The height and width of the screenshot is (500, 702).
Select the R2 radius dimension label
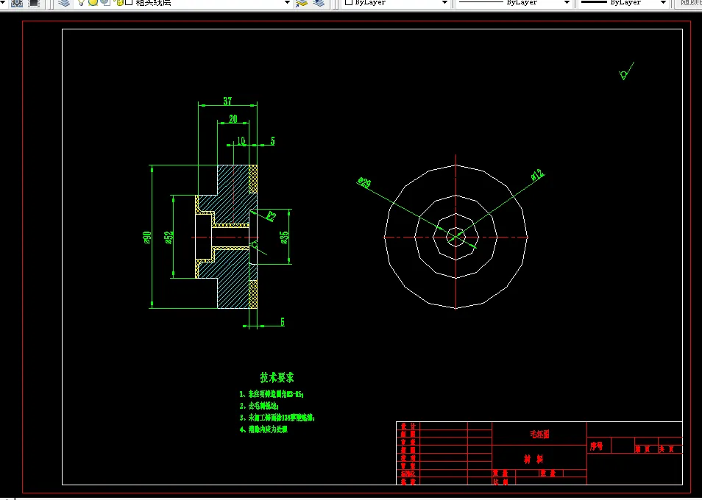coord(271,216)
